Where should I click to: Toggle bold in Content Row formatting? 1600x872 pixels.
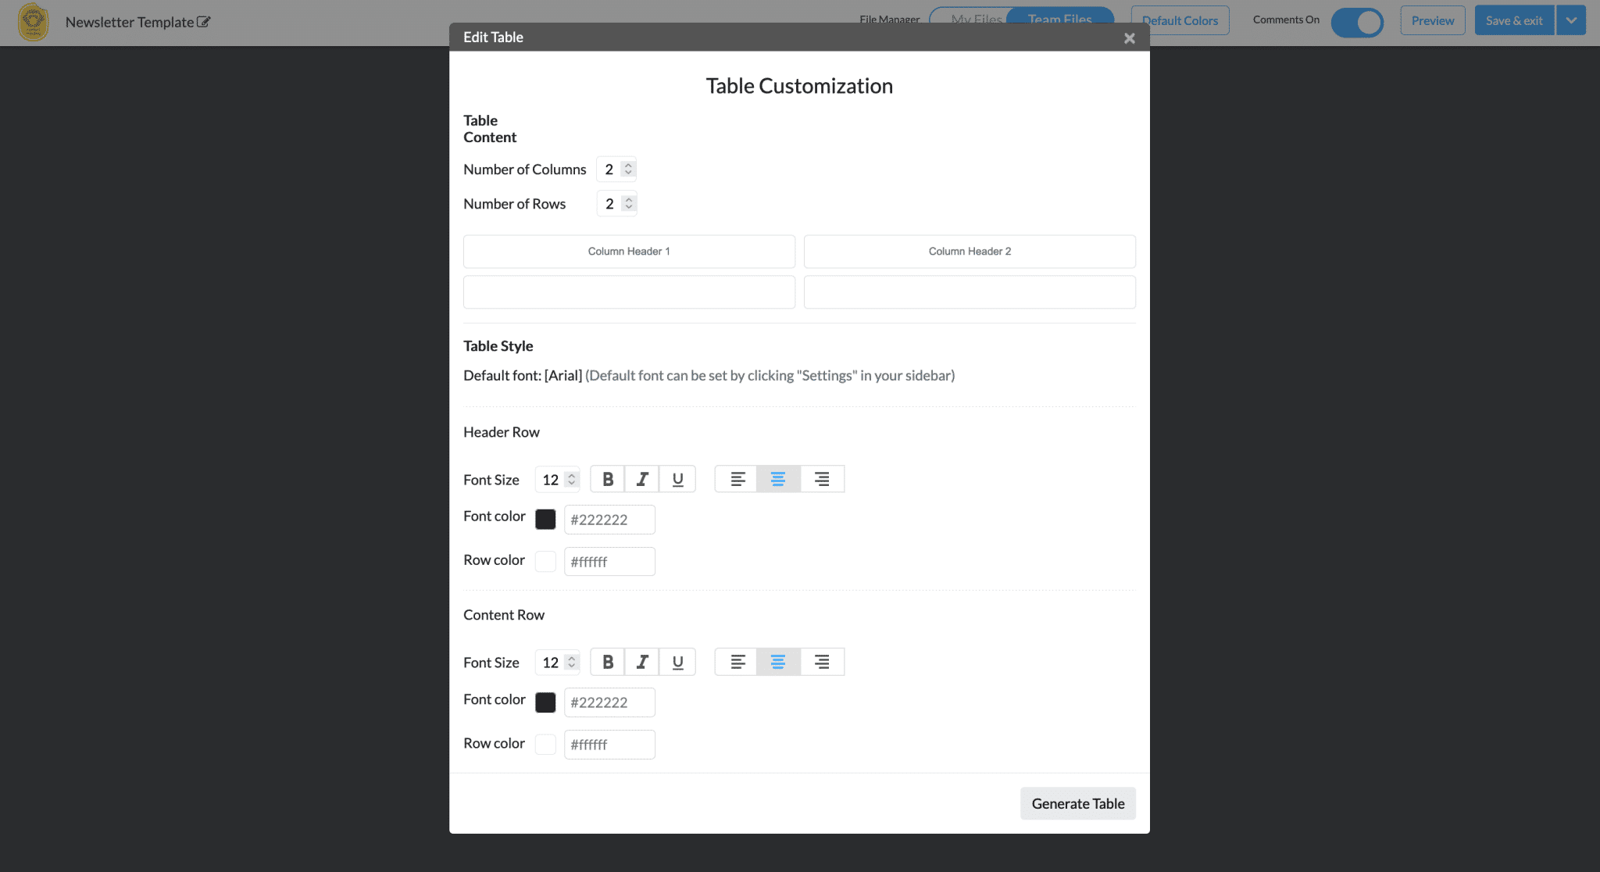point(608,662)
